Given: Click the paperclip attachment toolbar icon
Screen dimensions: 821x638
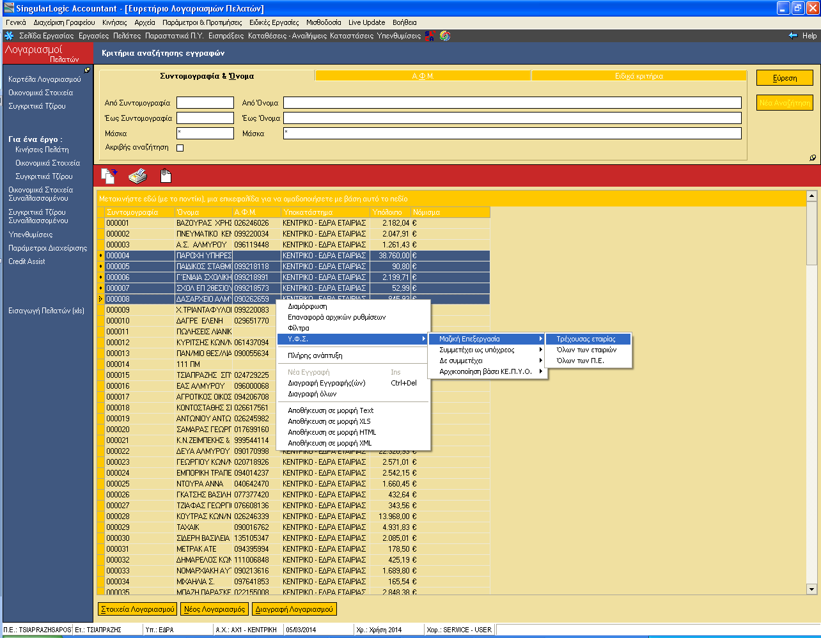Looking at the screenshot, I should (x=166, y=175).
